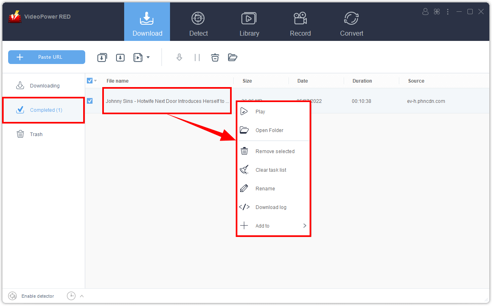Click the batch download icon in toolbar
This screenshot has width=493, height=307.
[x=102, y=58]
